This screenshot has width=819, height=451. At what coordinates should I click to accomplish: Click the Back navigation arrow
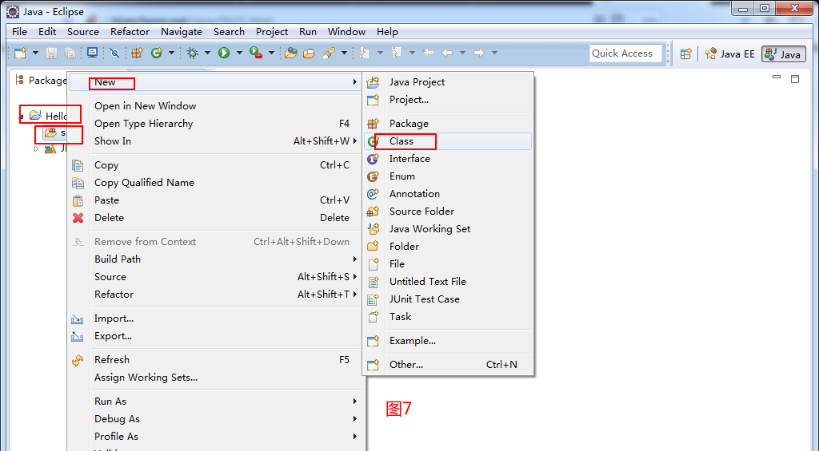click(x=447, y=53)
